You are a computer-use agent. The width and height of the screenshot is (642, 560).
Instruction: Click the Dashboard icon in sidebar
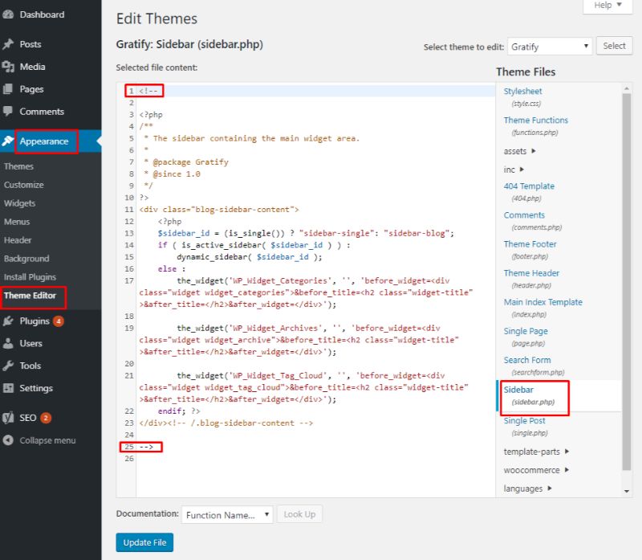pos(8,14)
